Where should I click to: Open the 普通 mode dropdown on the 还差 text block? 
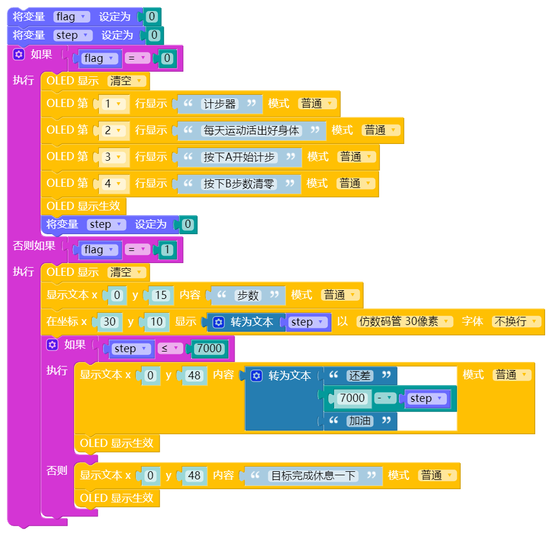pos(512,375)
